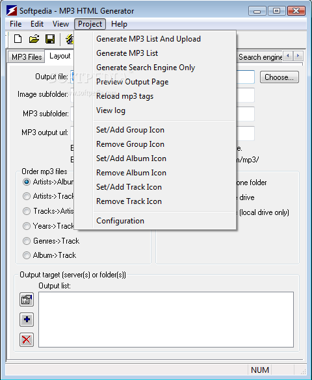Open Configuration from Project menu
The height and width of the screenshot is (380, 312).
pyautogui.click(x=155, y=221)
